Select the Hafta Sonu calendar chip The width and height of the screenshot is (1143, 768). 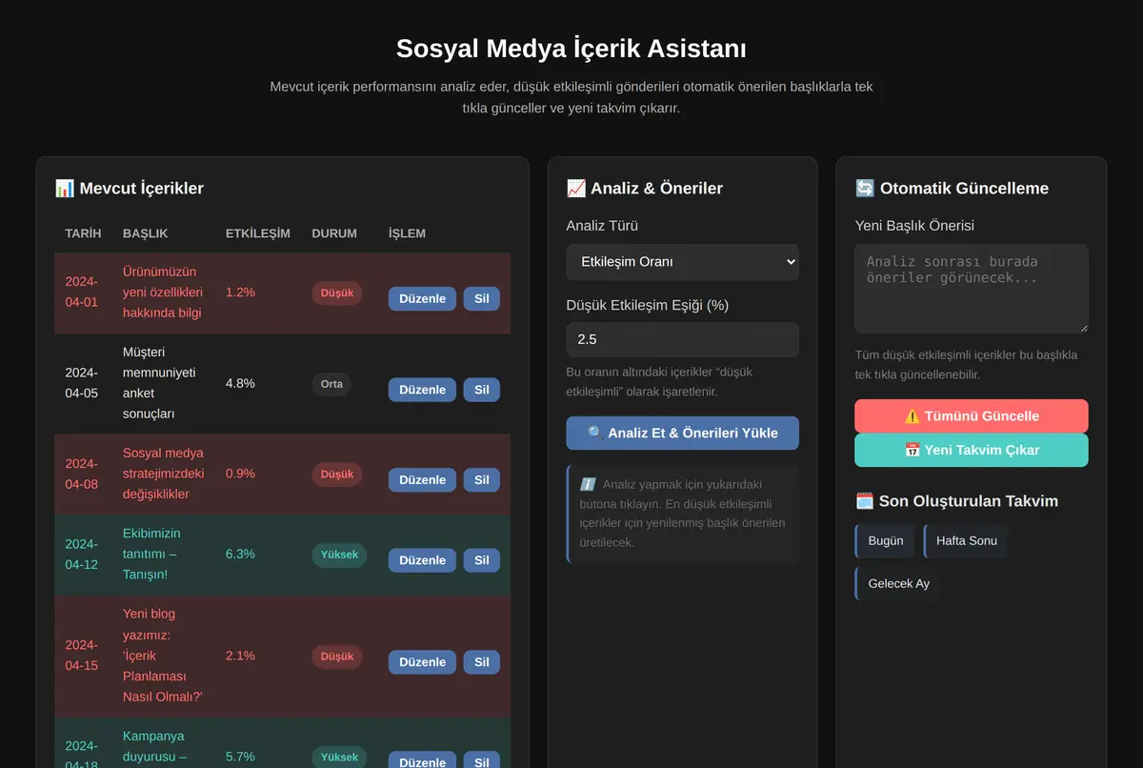pos(966,541)
